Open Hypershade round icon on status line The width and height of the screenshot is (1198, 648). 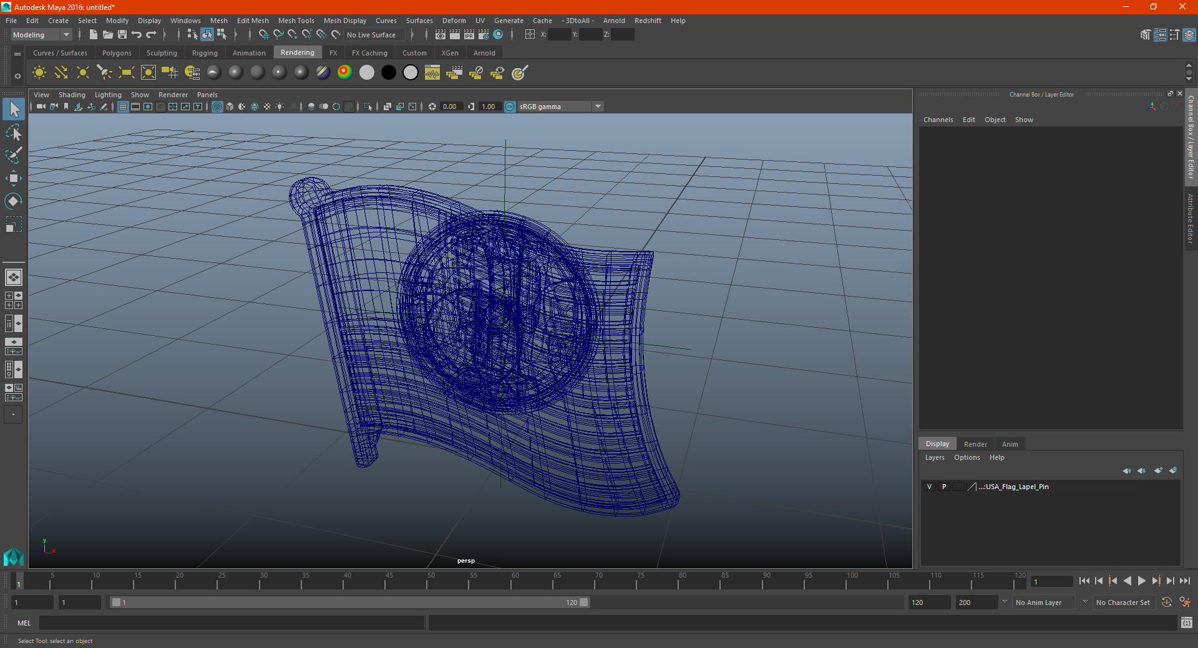(498, 35)
